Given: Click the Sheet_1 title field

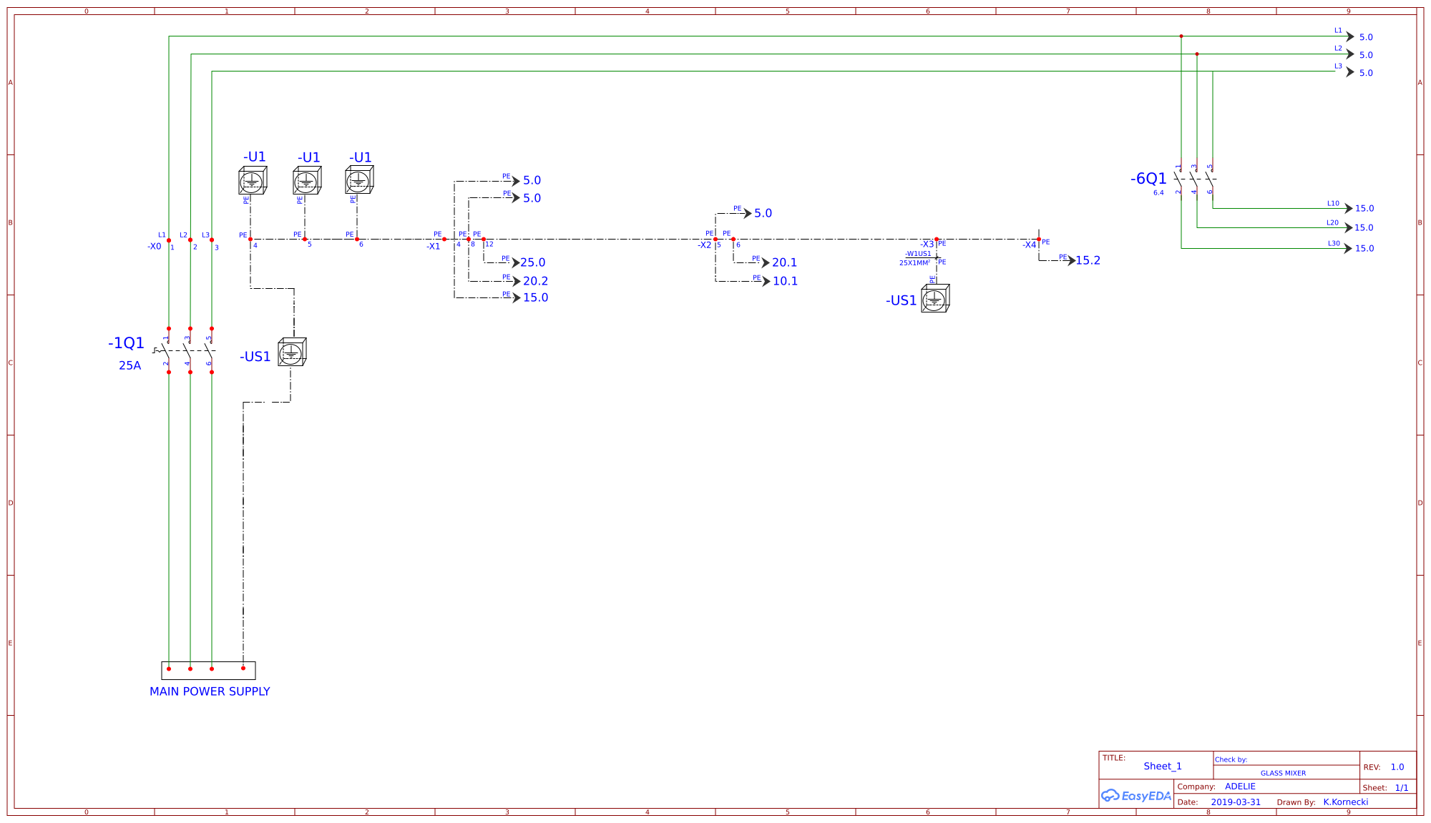Looking at the screenshot, I should pyautogui.click(x=1163, y=766).
